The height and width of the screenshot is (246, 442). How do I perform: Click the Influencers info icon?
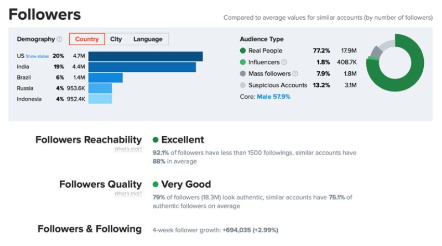[284, 62]
